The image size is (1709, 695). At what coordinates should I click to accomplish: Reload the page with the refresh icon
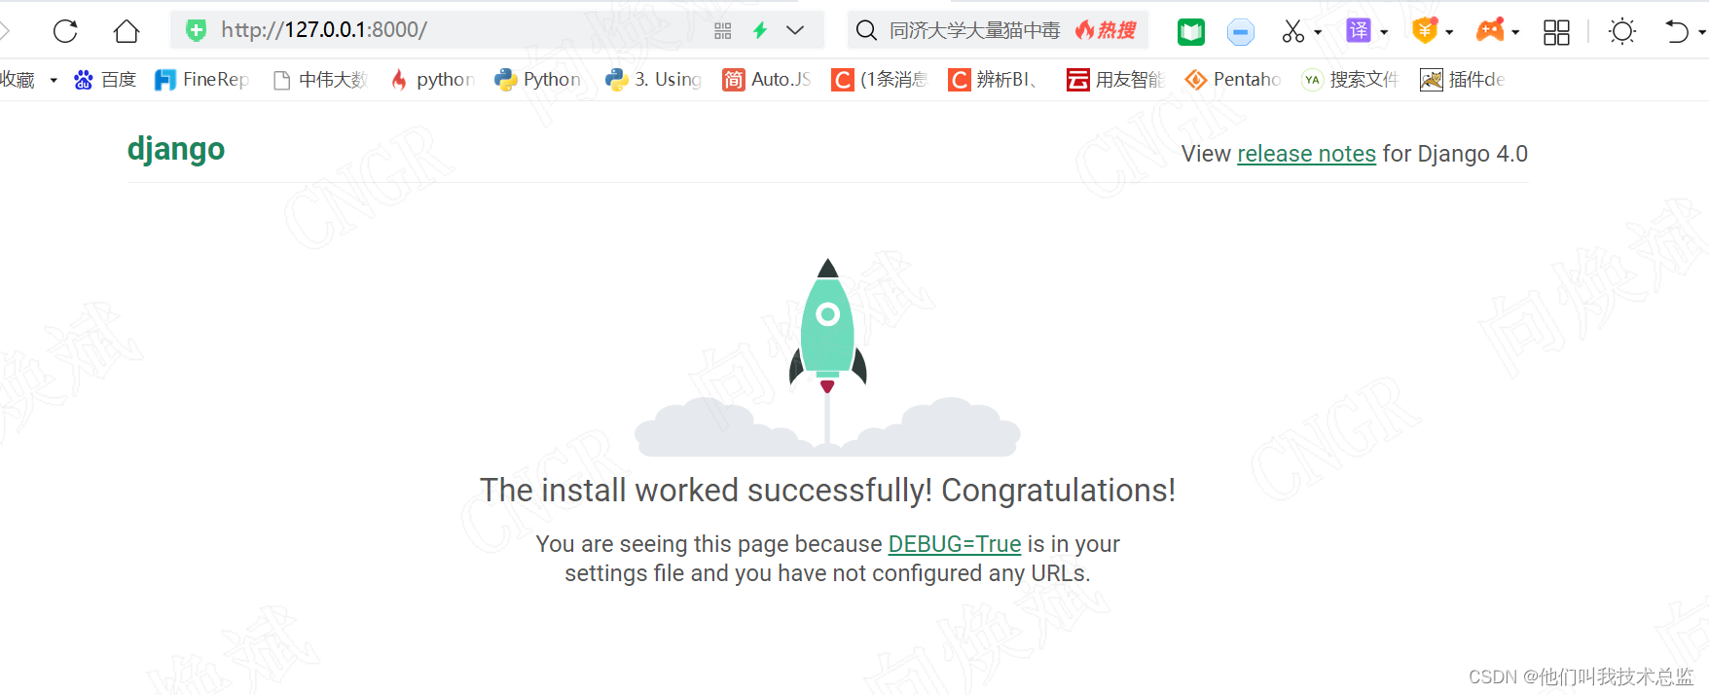65,31
